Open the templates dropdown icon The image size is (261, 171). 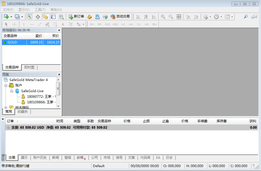click(x=227, y=17)
